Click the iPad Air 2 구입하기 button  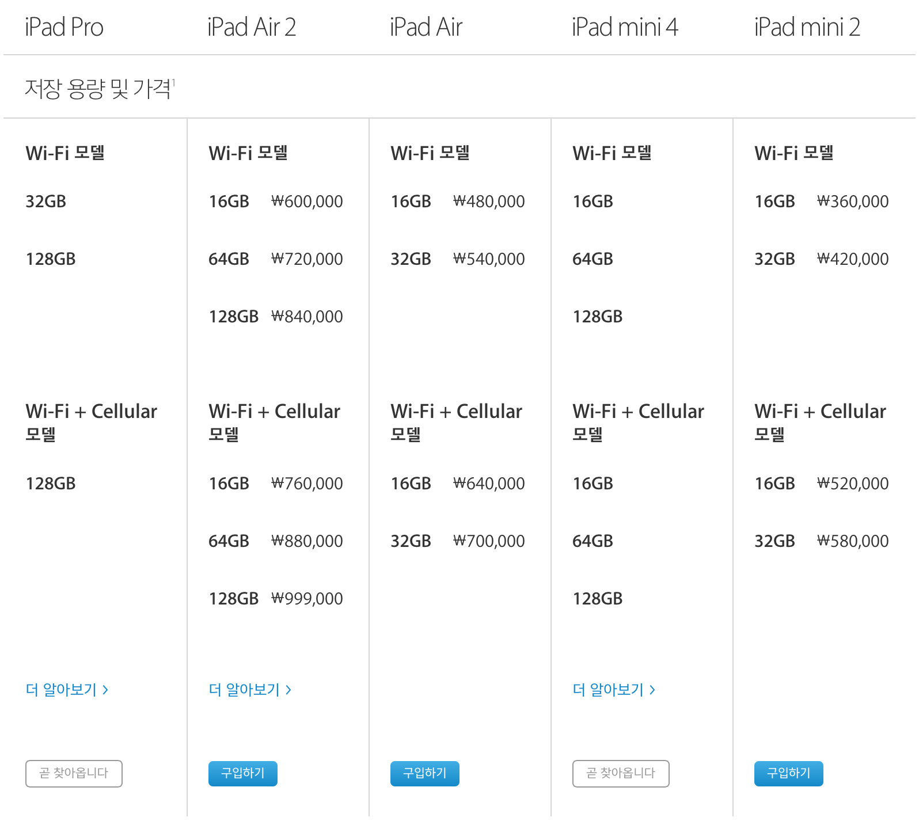click(x=242, y=773)
